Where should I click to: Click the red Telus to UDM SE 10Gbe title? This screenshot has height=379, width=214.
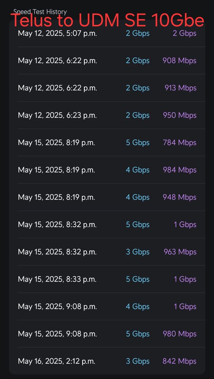click(x=107, y=20)
